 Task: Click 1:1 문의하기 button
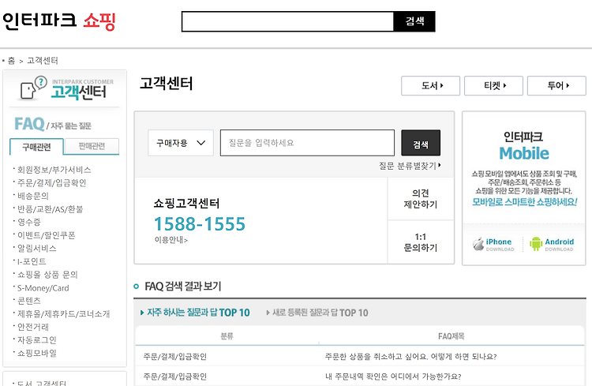(421, 242)
